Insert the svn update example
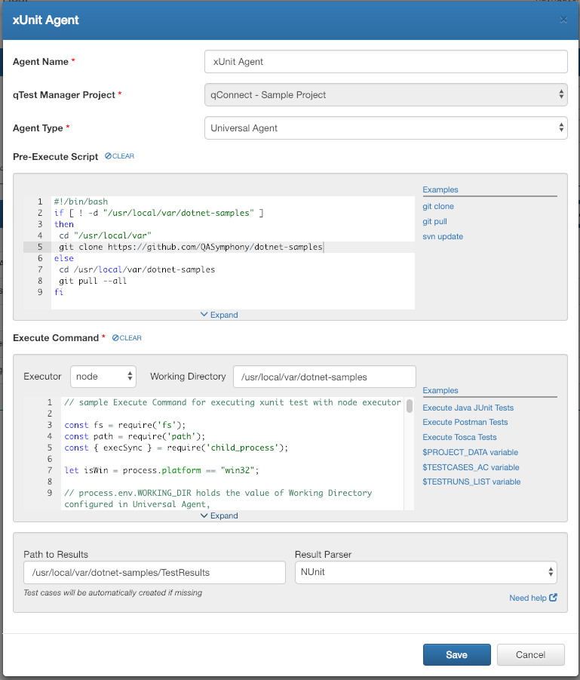 (443, 236)
